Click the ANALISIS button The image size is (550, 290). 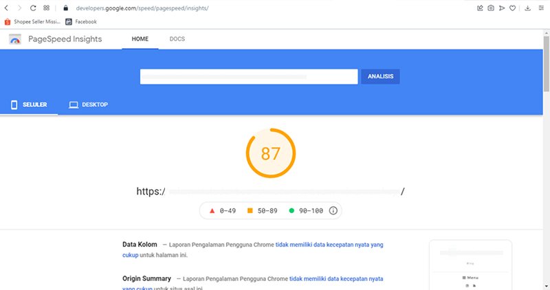tap(380, 76)
